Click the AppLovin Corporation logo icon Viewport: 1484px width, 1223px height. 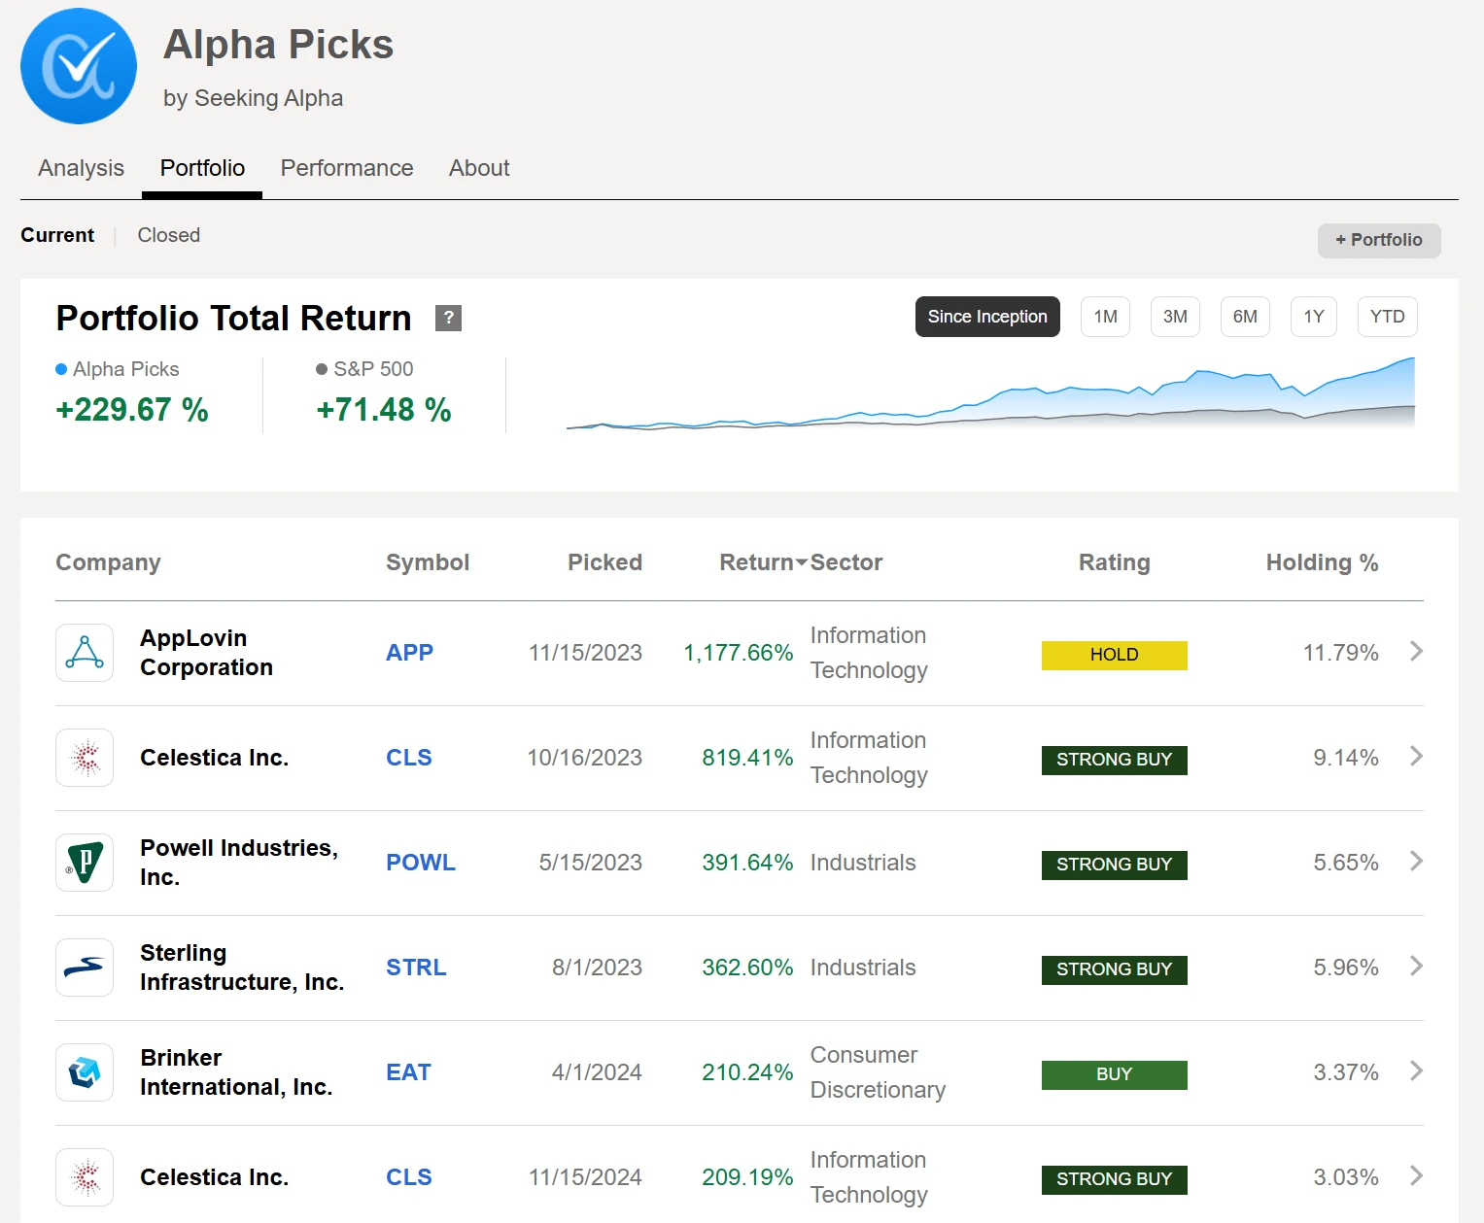point(85,653)
